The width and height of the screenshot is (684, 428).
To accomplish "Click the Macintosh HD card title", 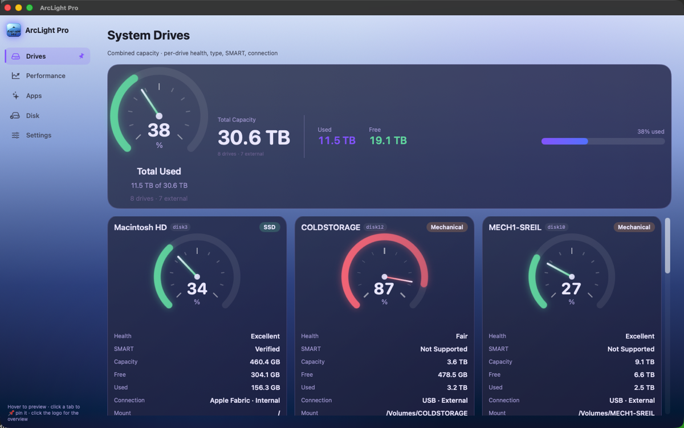I will [x=140, y=227].
